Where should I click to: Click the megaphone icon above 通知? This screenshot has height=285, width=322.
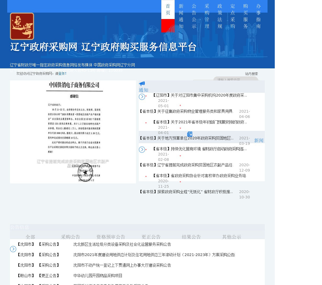[x=142, y=84]
